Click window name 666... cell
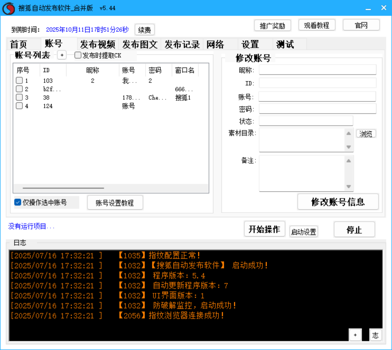 (184, 89)
